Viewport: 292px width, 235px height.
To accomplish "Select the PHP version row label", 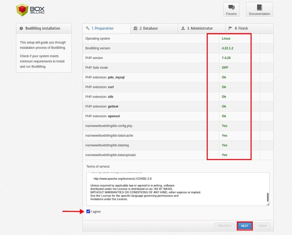I will [x=94, y=58].
